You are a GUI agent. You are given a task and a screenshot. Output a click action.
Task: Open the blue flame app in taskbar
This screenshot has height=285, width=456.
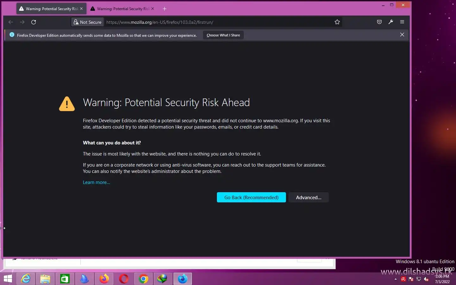click(85, 279)
